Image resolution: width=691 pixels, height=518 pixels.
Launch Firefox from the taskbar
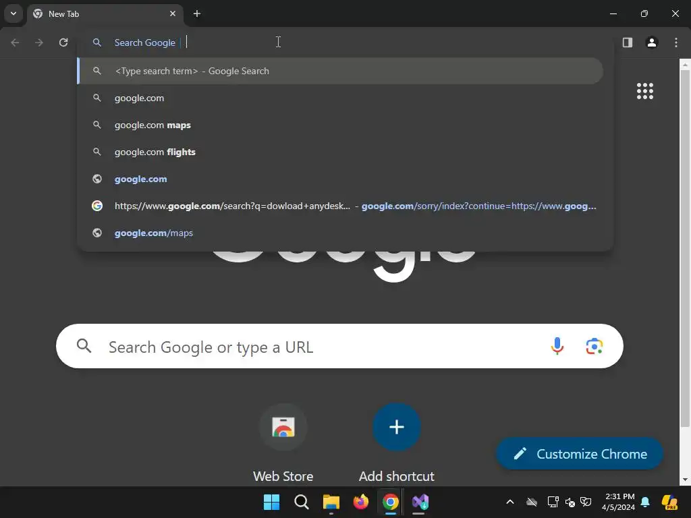click(361, 502)
